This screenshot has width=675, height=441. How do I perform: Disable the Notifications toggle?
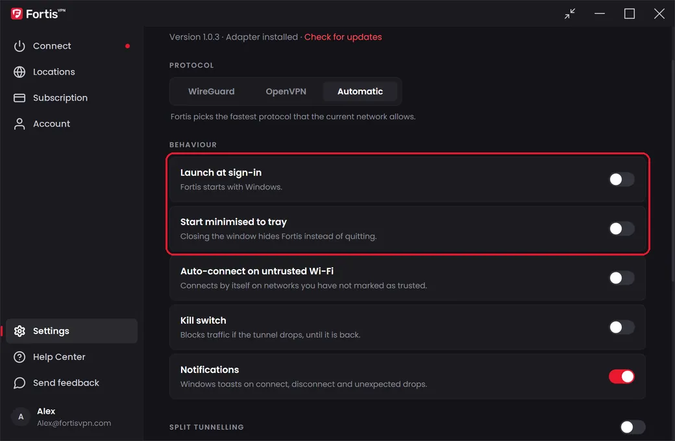click(x=621, y=376)
